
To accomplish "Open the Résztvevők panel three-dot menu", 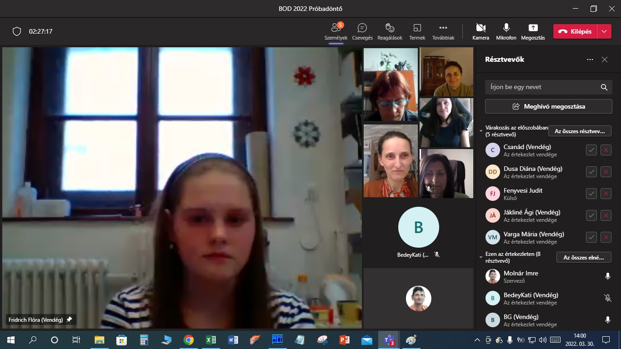I will click(590, 60).
